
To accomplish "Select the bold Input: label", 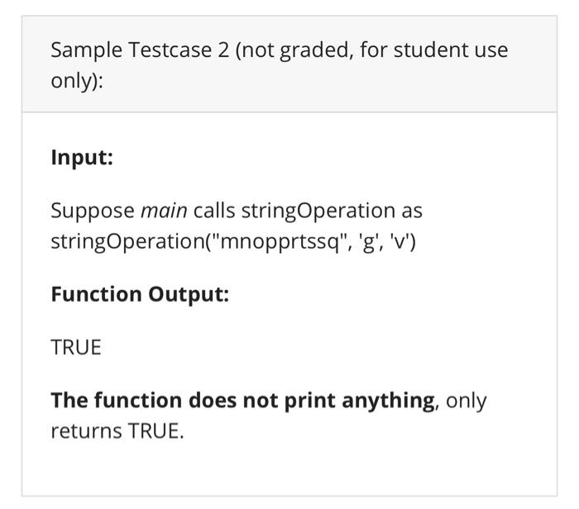I will (82, 157).
